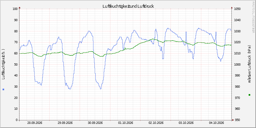Click the arrowhead atop the right y-axis

pos(232,7)
